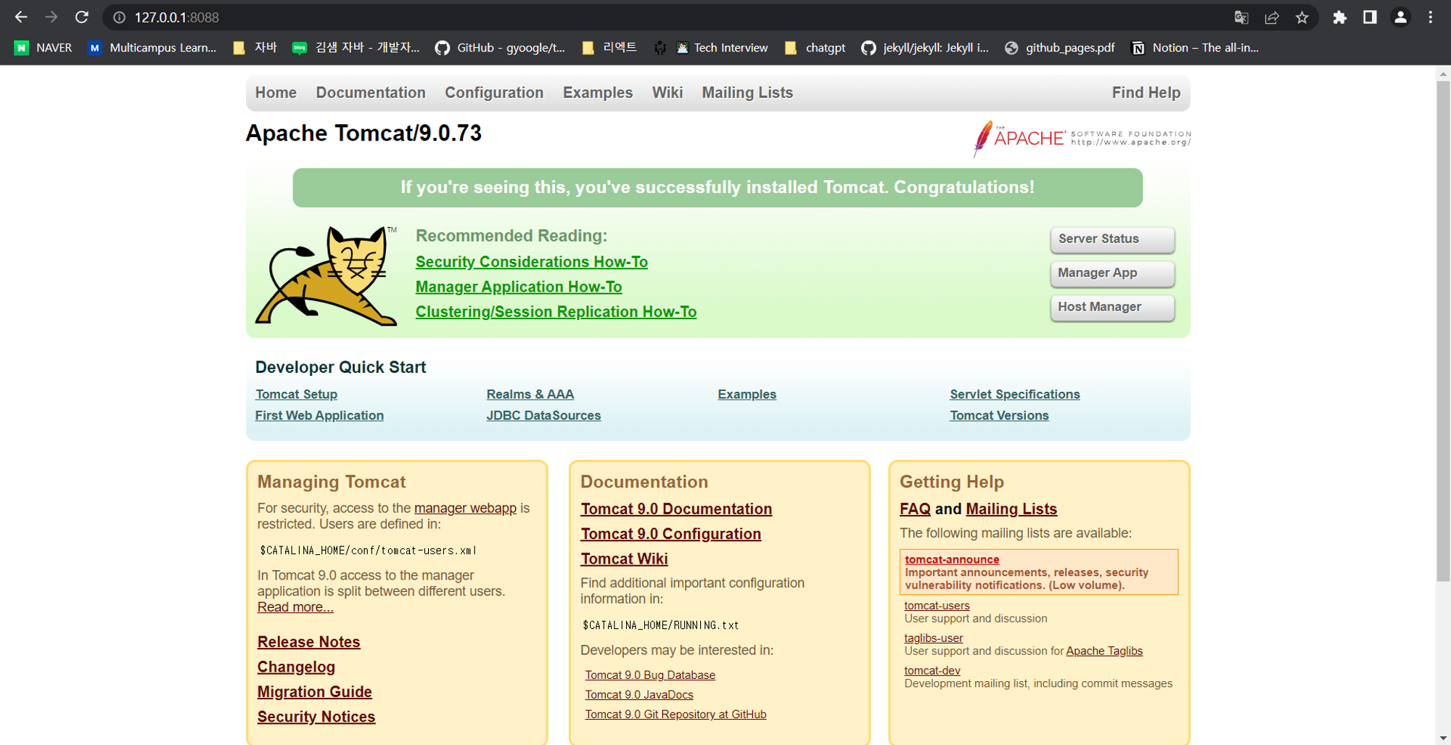Open the Tech Interview bookmark

(x=721, y=48)
